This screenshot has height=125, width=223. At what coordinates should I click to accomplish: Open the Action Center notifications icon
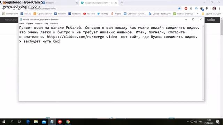coord(218,122)
